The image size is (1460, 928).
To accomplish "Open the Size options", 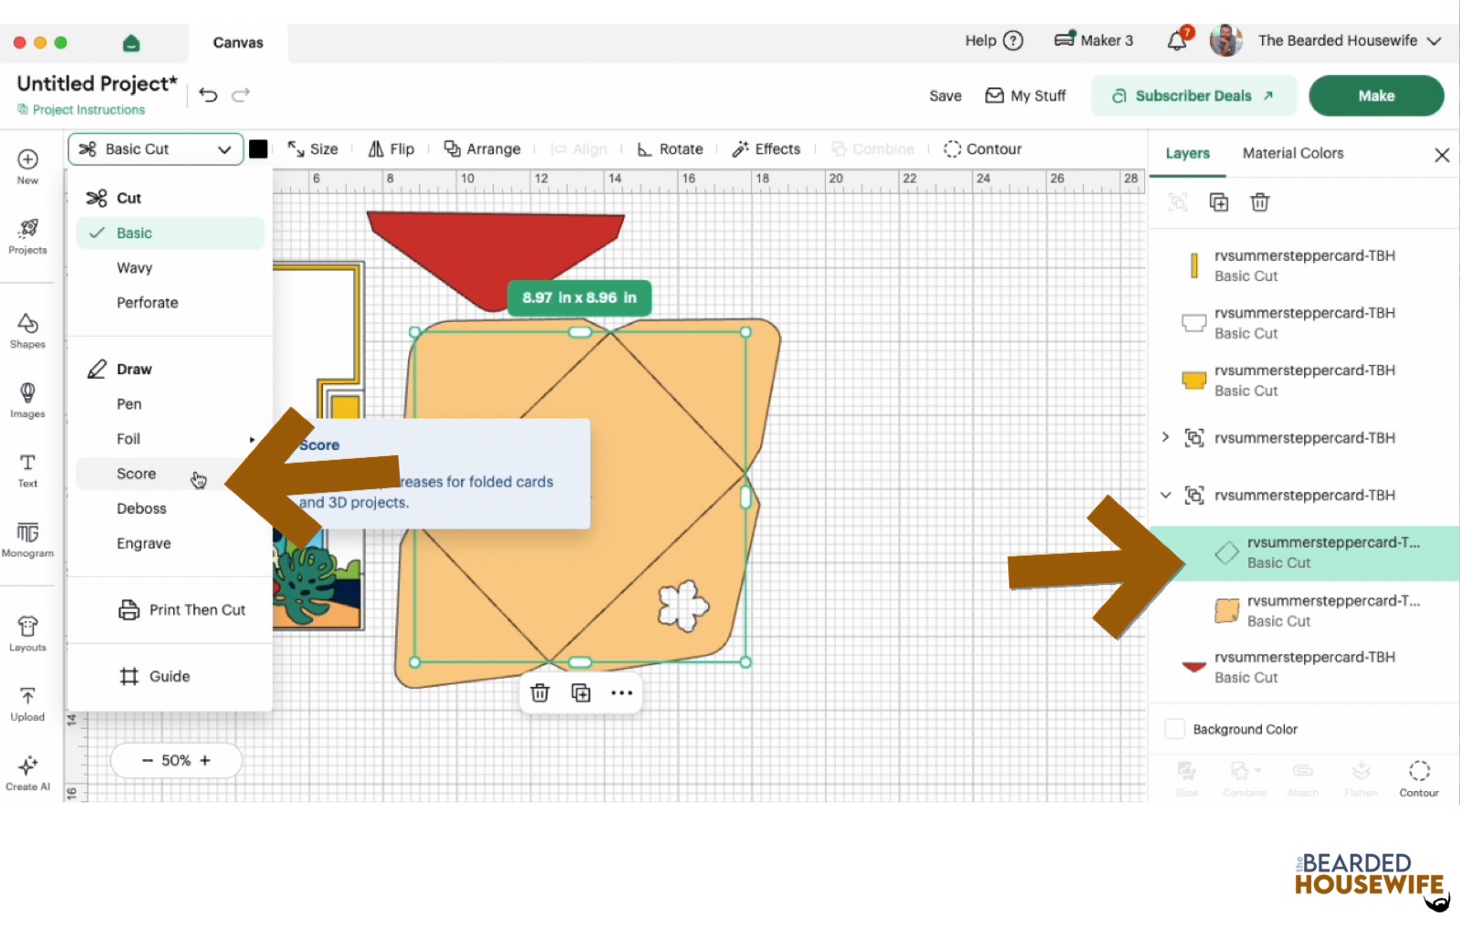I will pos(313,149).
